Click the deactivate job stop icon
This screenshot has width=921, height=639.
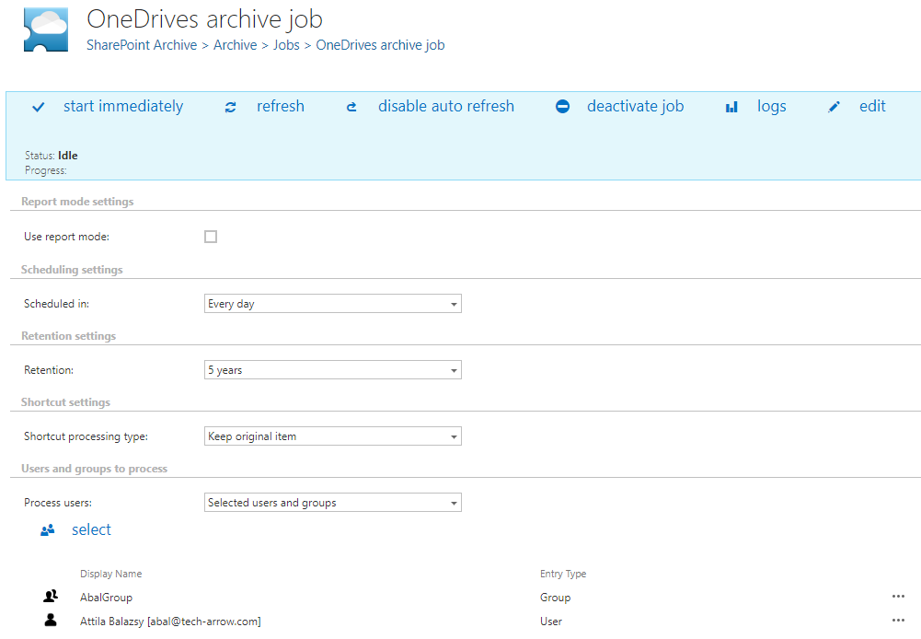(x=562, y=107)
